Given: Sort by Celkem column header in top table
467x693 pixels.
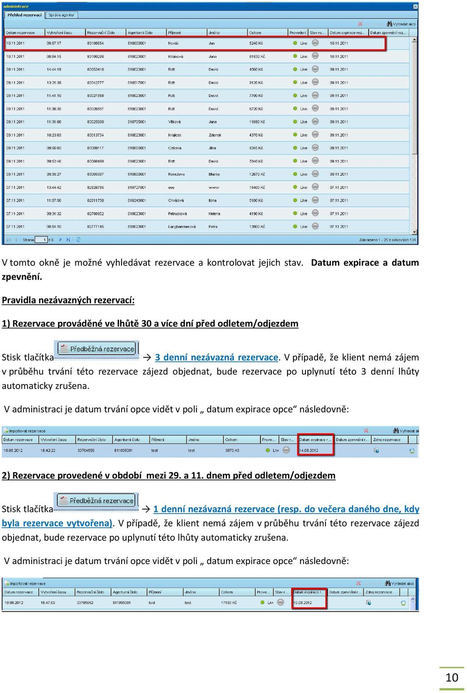Looking at the screenshot, I should tap(268, 33).
